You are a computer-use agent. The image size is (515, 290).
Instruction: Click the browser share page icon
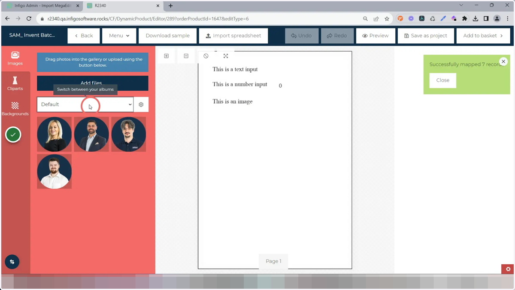click(x=376, y=18)
